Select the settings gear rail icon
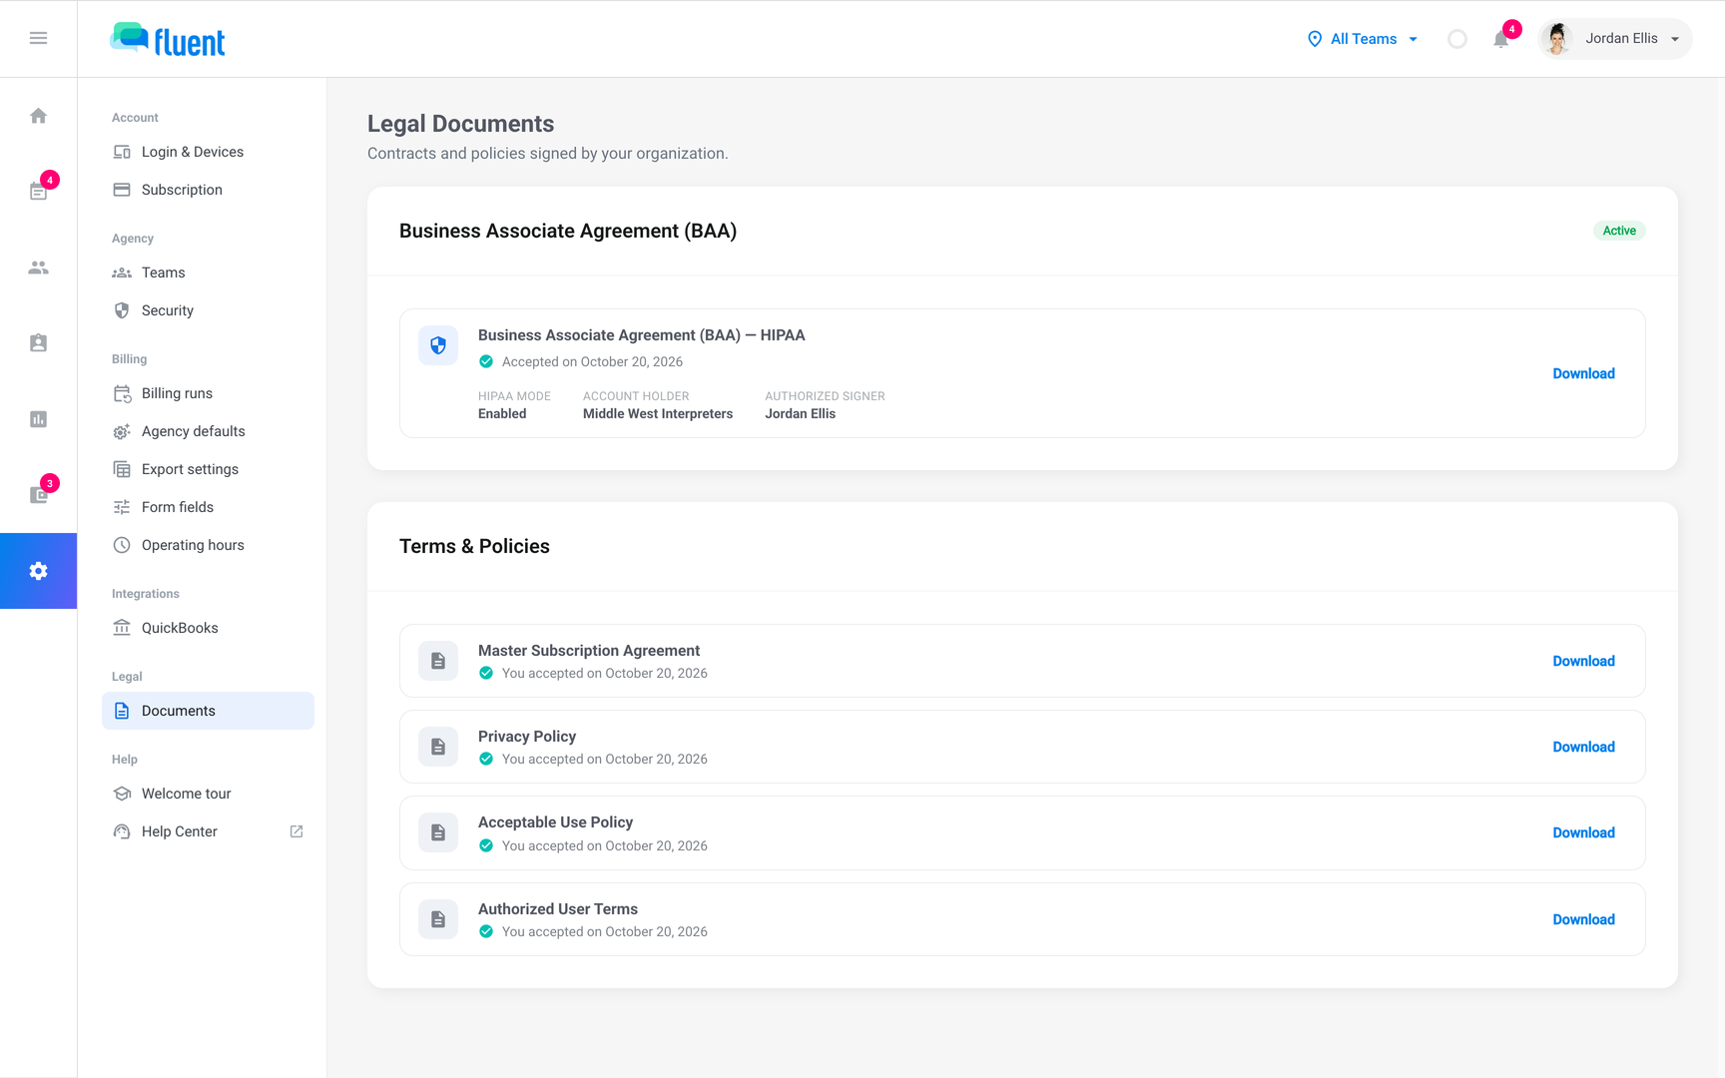Image resolution: width=1725 pixels, height=1078 pixels. (38, 571)
